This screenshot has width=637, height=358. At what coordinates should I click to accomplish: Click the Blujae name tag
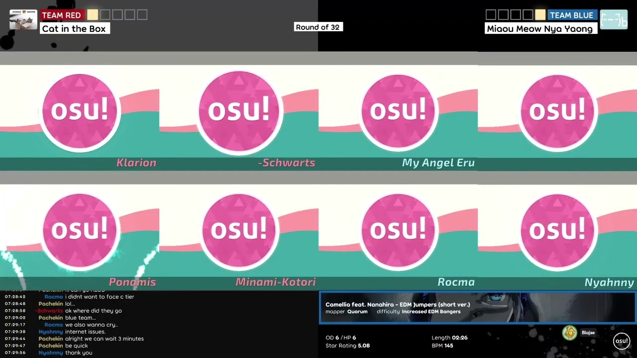click(x=588, y=333)
